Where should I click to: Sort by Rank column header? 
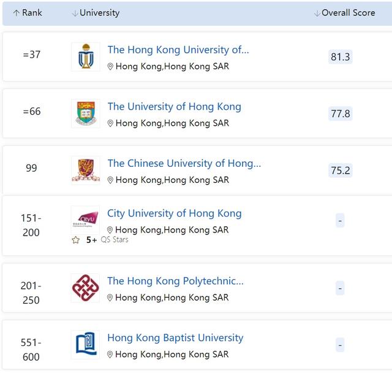(x=28, y=13)
